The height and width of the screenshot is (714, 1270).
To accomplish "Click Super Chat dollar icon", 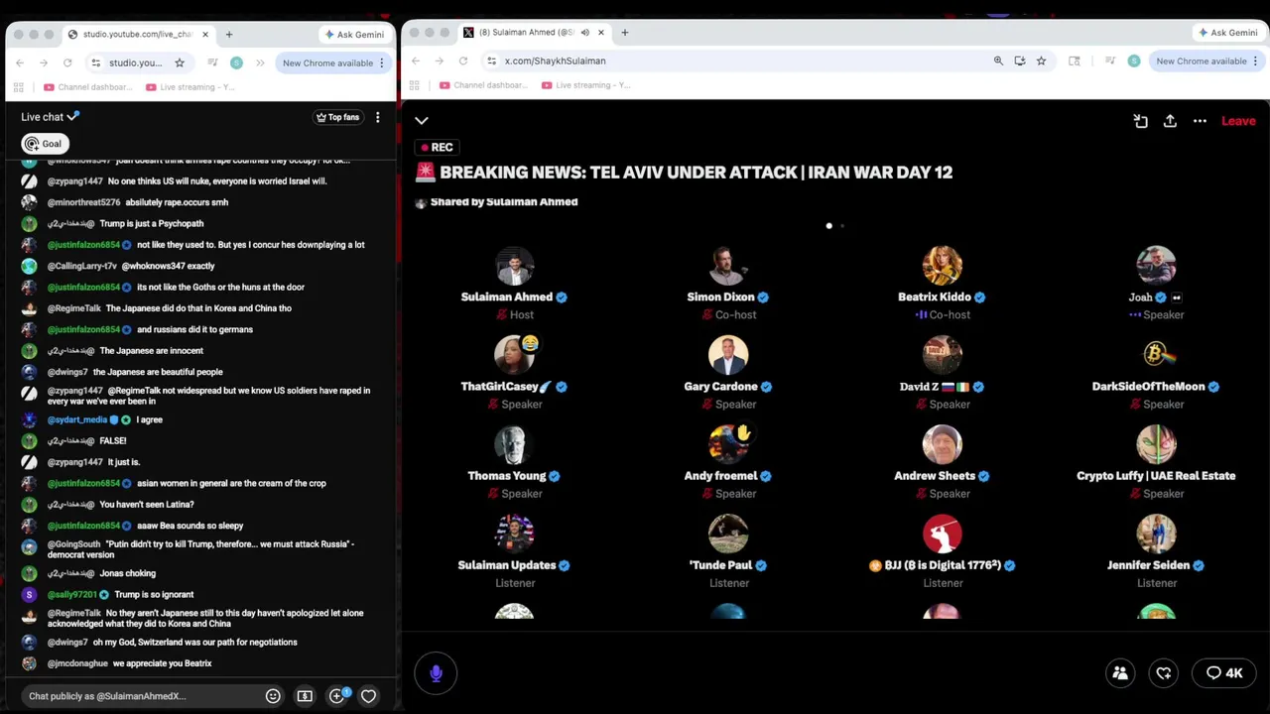I will pyautogui.click(x=305, y=696).
